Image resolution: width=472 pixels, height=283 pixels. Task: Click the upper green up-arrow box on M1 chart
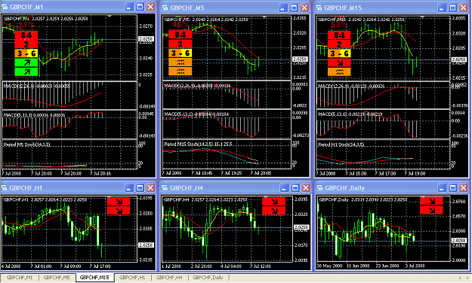coord(26,62)
